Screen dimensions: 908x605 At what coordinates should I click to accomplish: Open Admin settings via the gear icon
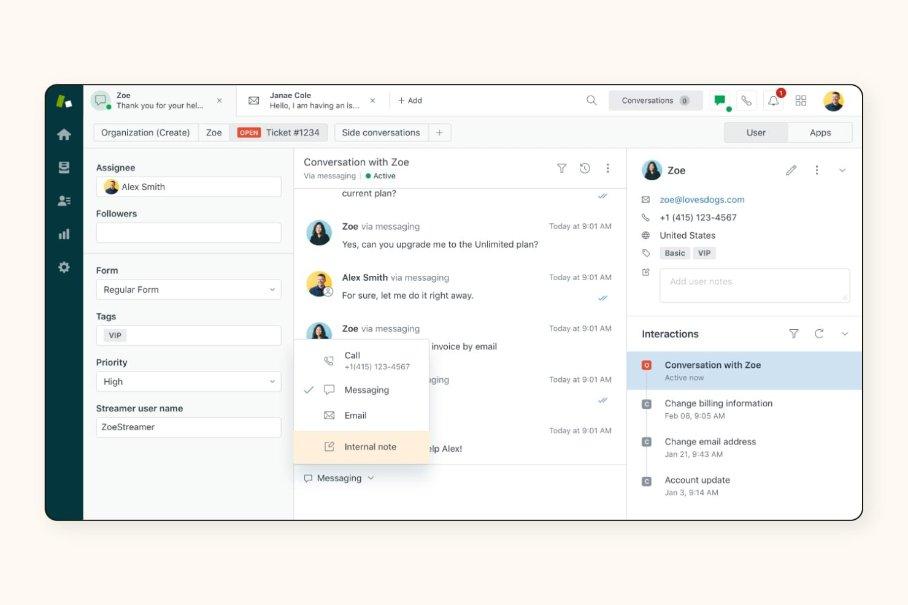[64, 267]
